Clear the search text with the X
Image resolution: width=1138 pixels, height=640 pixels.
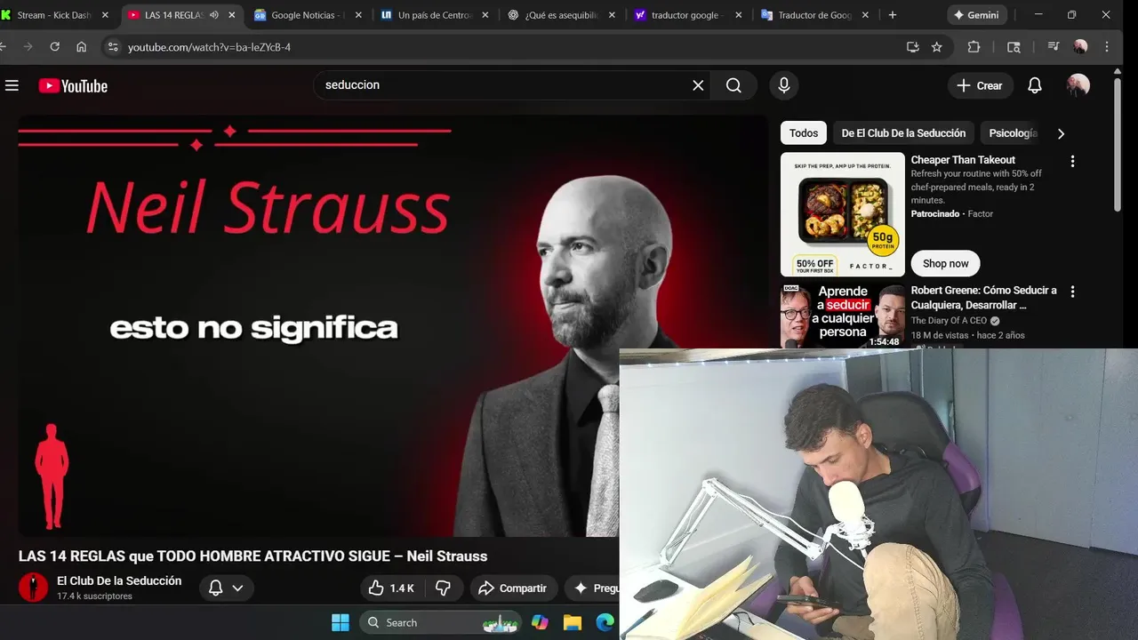click(x=698, y=85)
